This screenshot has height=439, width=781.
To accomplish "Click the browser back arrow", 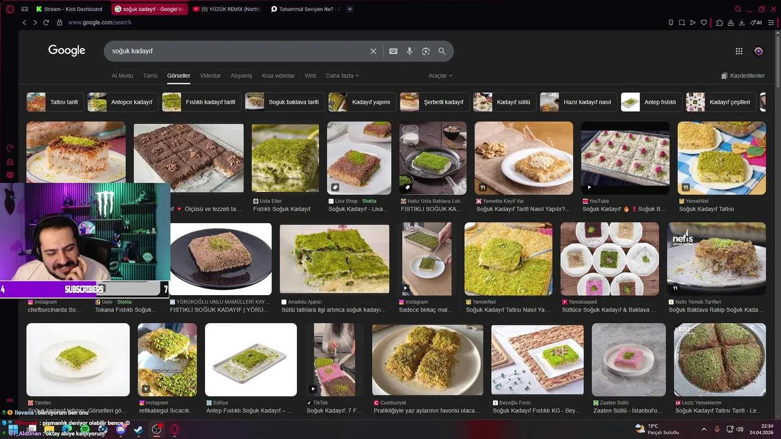I will 24,23.
